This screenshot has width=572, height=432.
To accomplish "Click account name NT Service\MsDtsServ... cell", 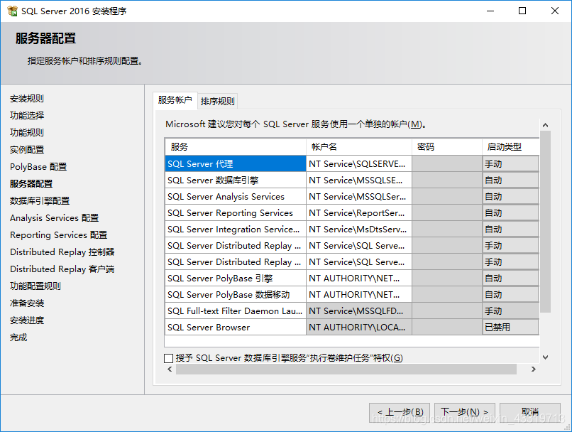I will point(359,229).
